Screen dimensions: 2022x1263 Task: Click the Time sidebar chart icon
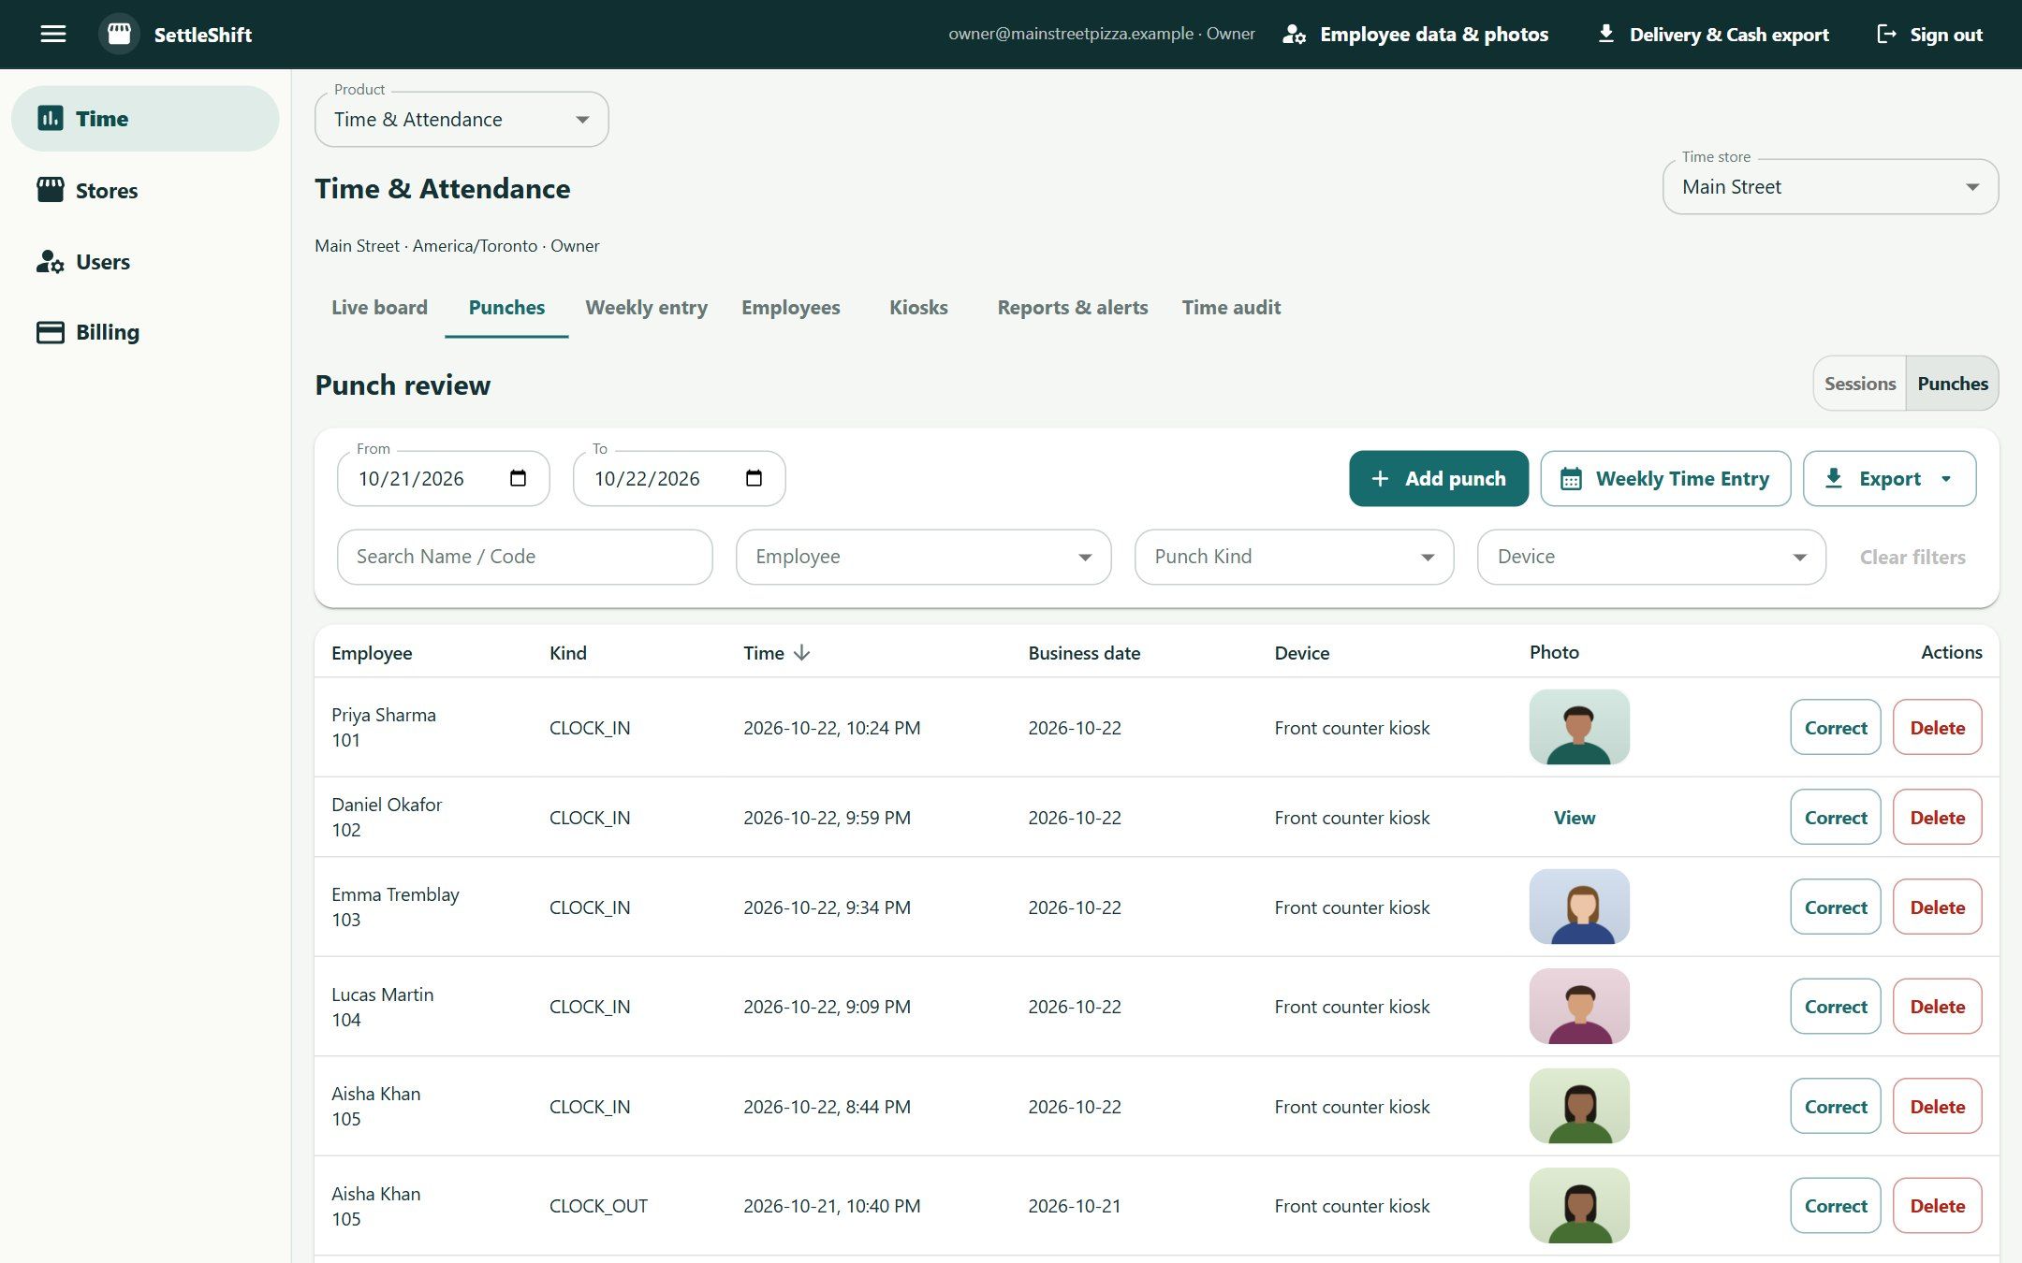click(x=50, y=119)
